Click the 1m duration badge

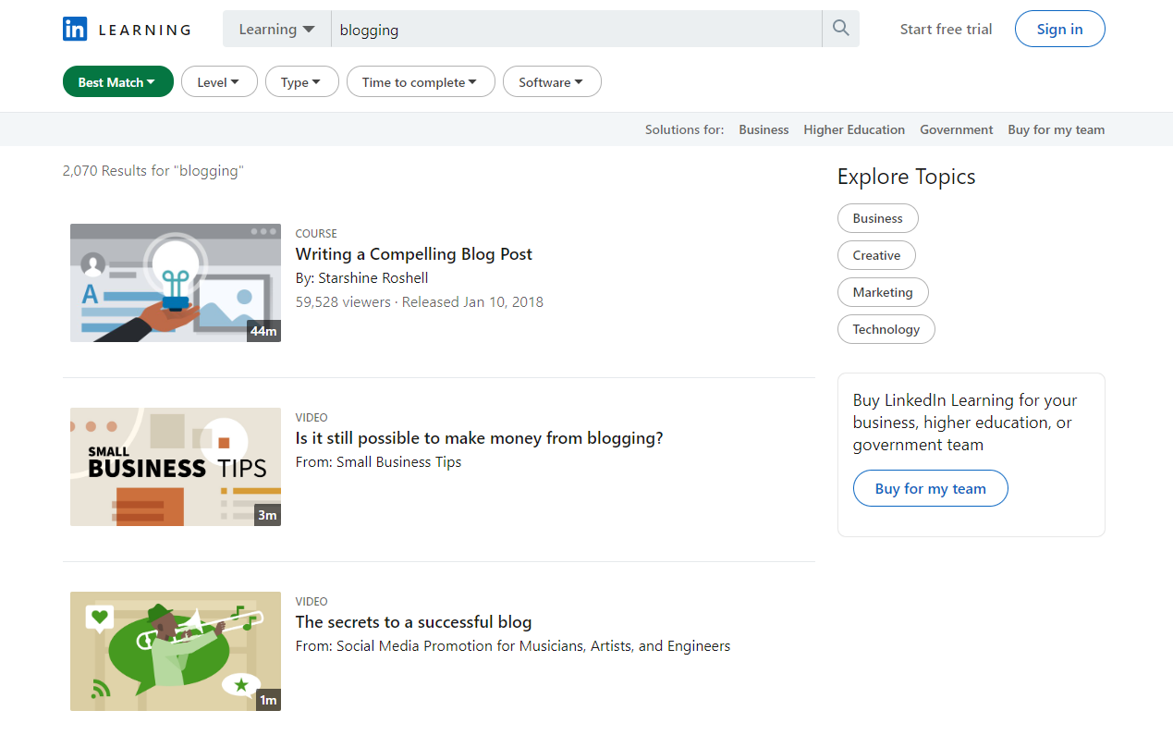pyautogui.click(x=268, y=700)
